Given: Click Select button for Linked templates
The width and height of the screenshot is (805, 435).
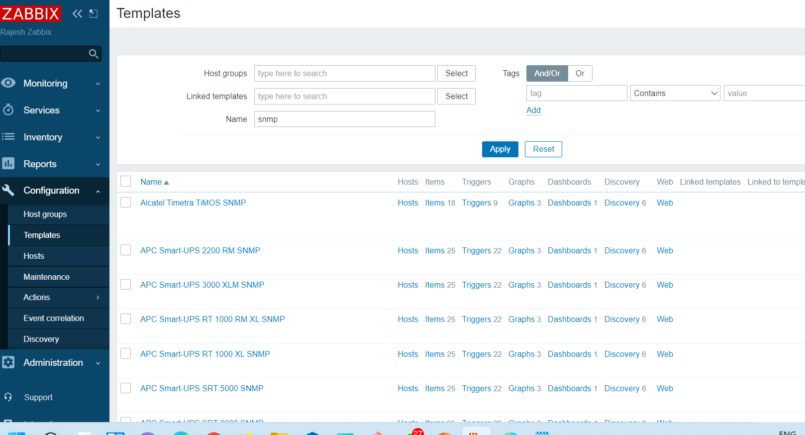Looking at the screenshot, I should (x=456, y=96).
